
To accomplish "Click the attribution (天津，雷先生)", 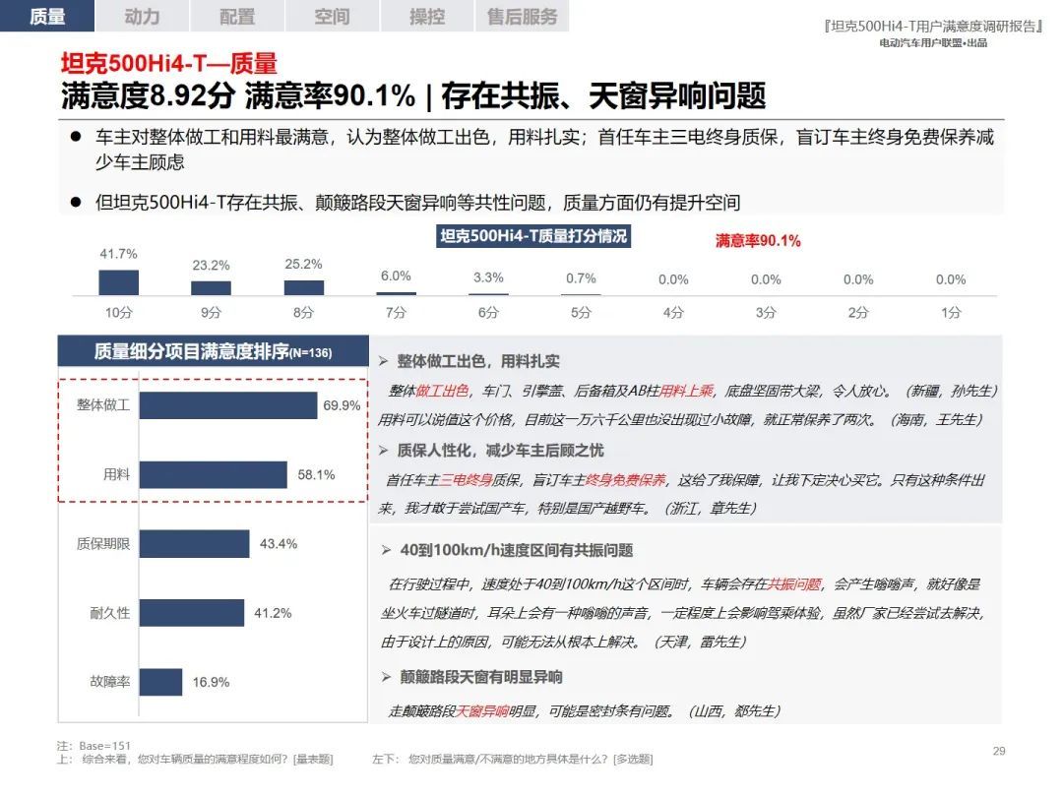I will pos(700,642).
